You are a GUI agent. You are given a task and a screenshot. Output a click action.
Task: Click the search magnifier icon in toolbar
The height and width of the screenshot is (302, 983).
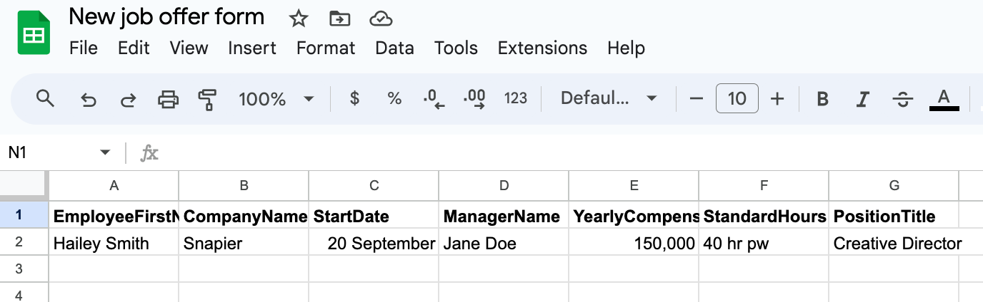45,98
